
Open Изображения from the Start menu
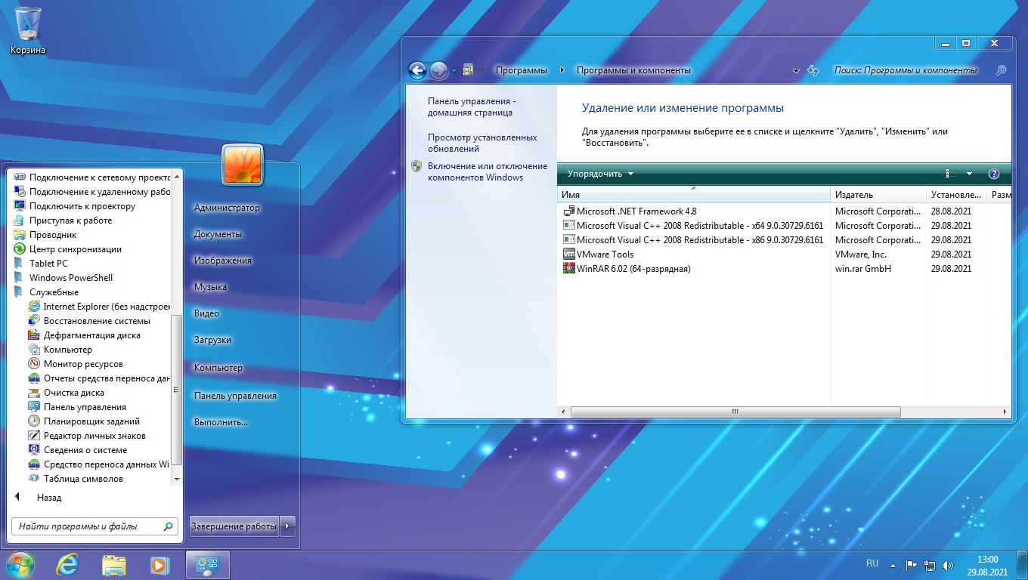[222, 261]
